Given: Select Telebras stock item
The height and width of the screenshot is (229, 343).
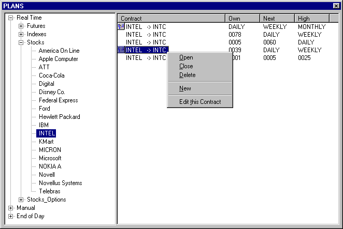Looking at the screenshot, I should click(49, 191).
